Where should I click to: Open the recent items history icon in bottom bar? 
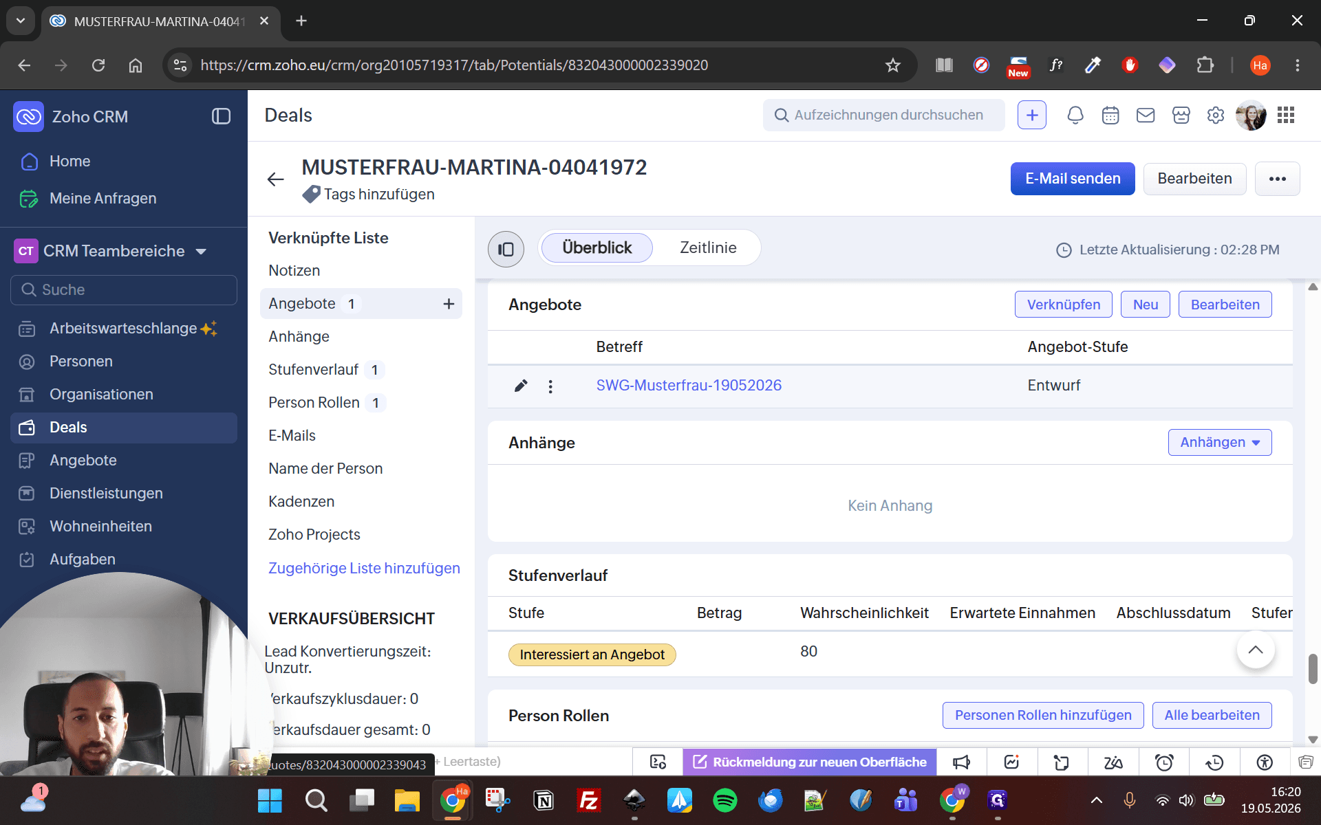1214,762
